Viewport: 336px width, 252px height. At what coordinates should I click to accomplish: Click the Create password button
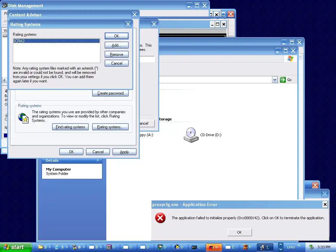pos(110,93)
